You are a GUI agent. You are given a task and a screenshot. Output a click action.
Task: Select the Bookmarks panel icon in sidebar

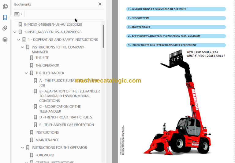(x=5, y=17)
